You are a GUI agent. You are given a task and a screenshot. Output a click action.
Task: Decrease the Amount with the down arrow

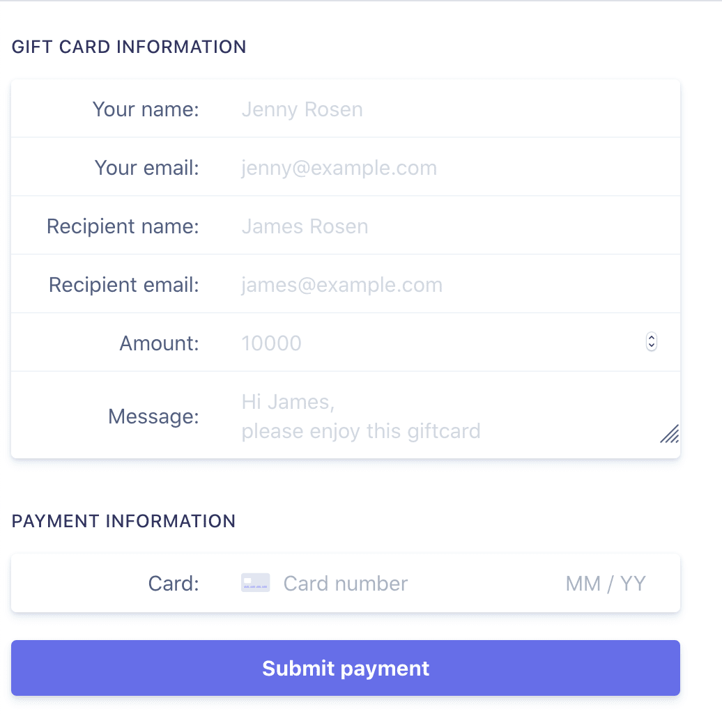pyautogui.click(x=652, y=346)
